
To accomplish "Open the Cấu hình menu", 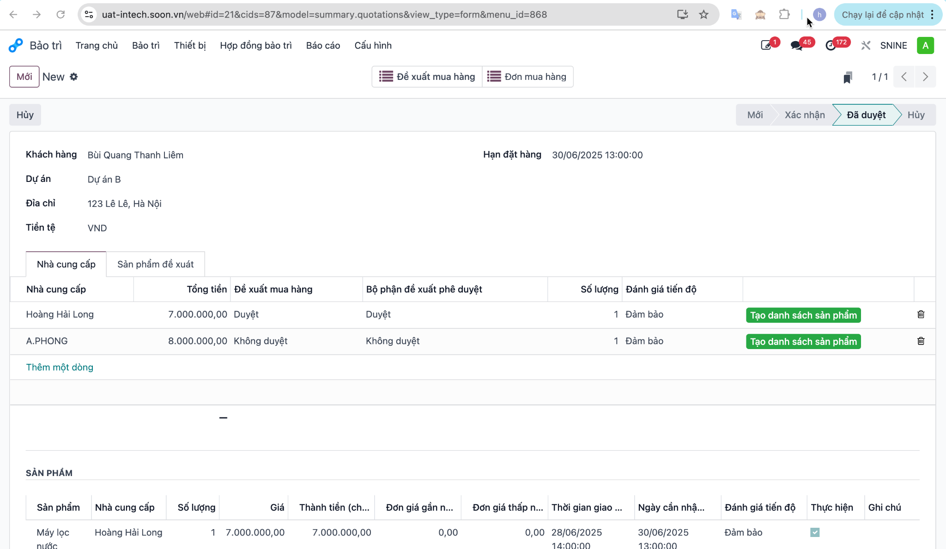I will tap(373, 45).
